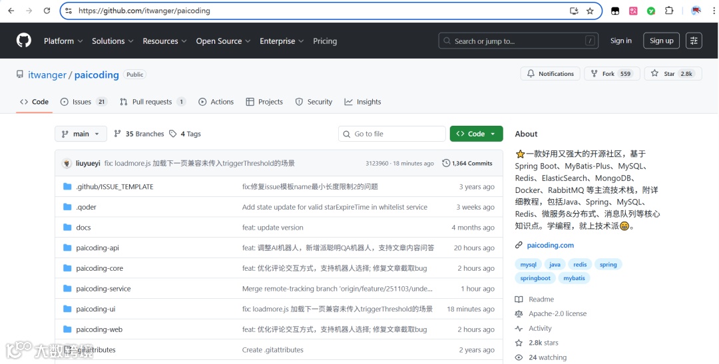Open the itwanger owner link
Viewport: 719px width, 364px height.
coord(47,75)
